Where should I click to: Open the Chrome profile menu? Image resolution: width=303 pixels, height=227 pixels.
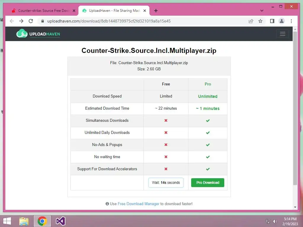click(x=282, y=21)
